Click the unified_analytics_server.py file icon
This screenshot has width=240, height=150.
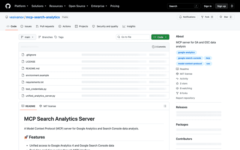(23, 96)
